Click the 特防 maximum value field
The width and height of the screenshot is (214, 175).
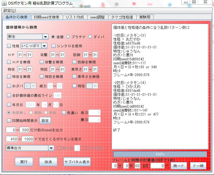pos(62,69)
